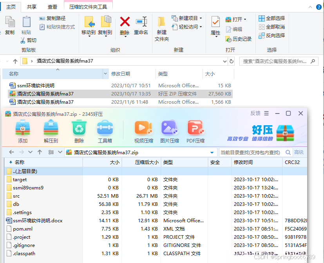Open PDF compression (PDF压缩) tool
Screen dimensions: 324x263
tap(195, 132)
